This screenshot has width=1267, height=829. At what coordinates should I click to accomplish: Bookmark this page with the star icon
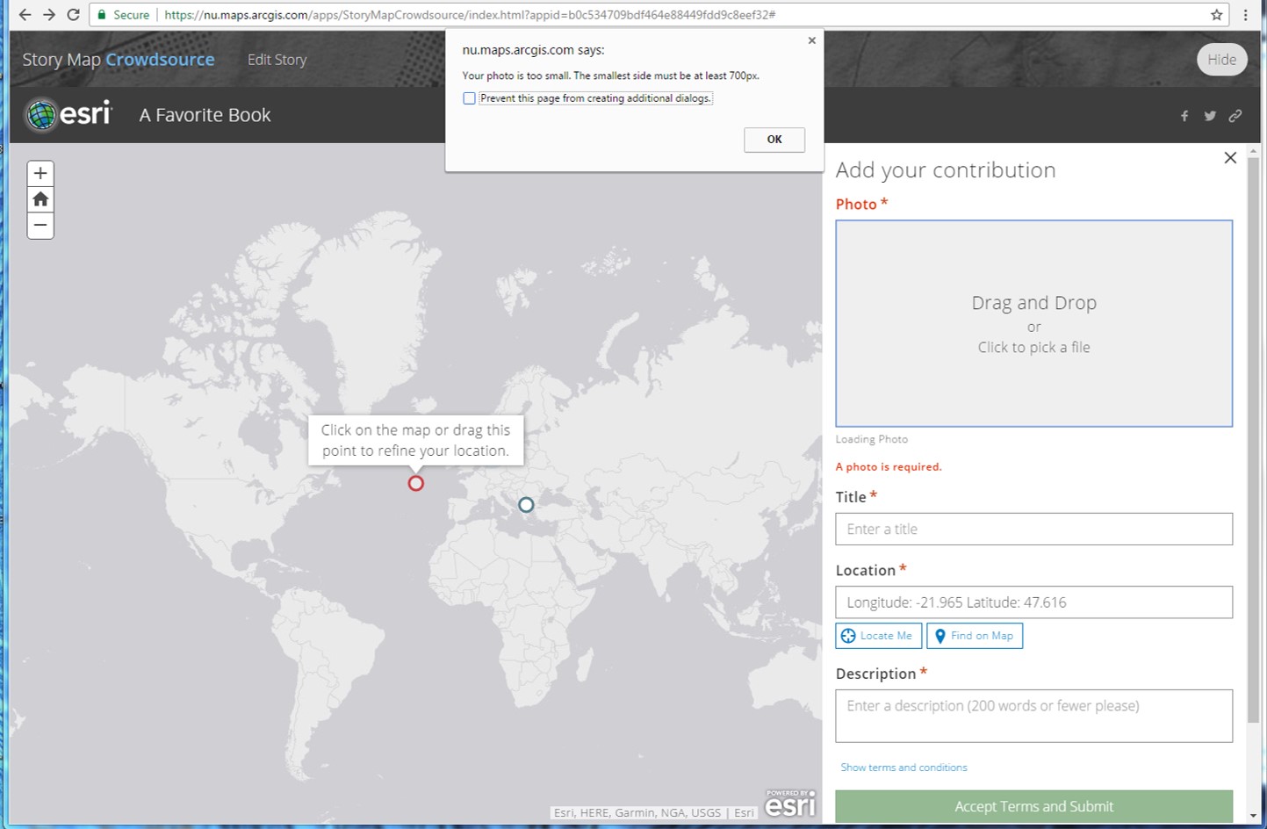click(1216, 15)
